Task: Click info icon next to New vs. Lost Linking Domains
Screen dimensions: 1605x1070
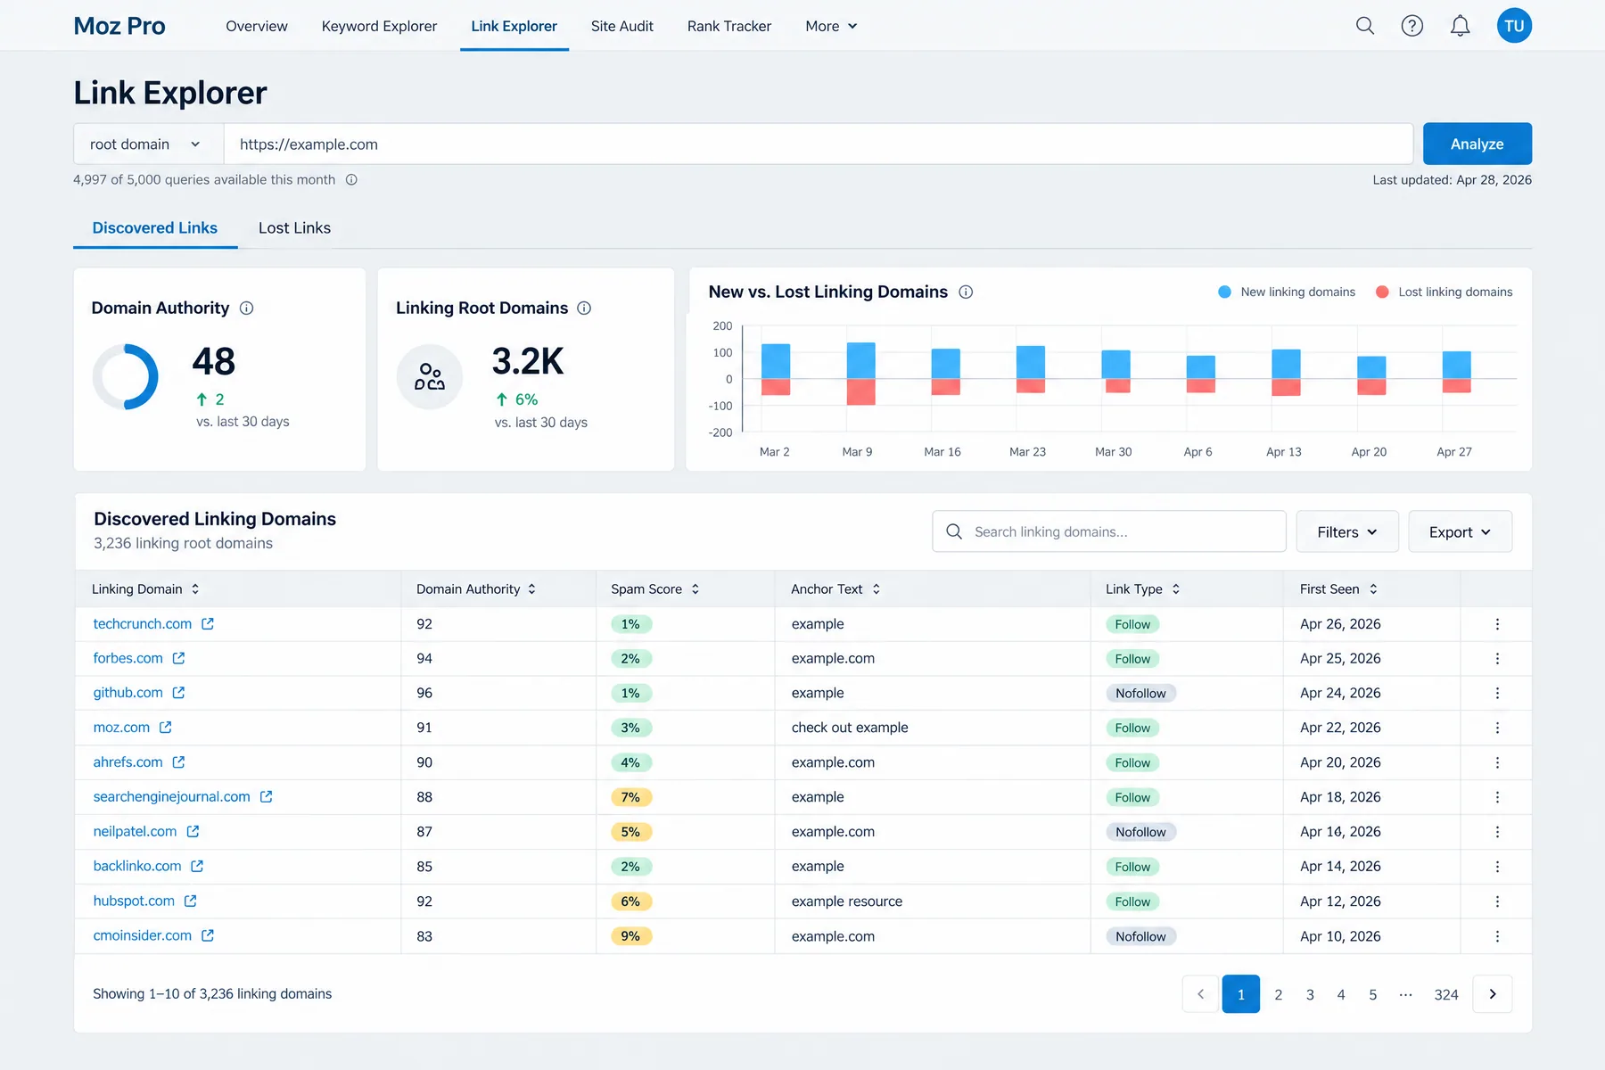Action: click(966, 292)
